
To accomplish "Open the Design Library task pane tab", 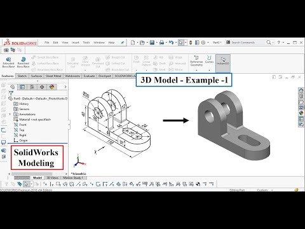I will point(301,96).
